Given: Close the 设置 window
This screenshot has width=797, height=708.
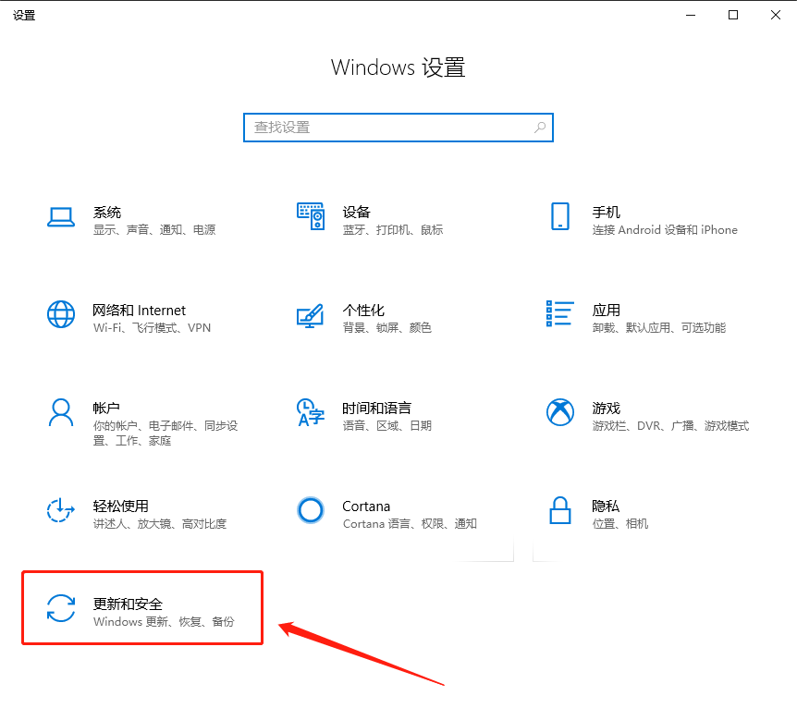Looking at the screenshot, I should tap(776, 15).
